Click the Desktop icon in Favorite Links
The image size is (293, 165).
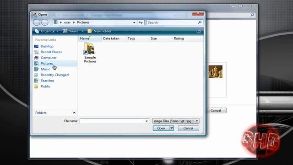(x=37, y=46)
